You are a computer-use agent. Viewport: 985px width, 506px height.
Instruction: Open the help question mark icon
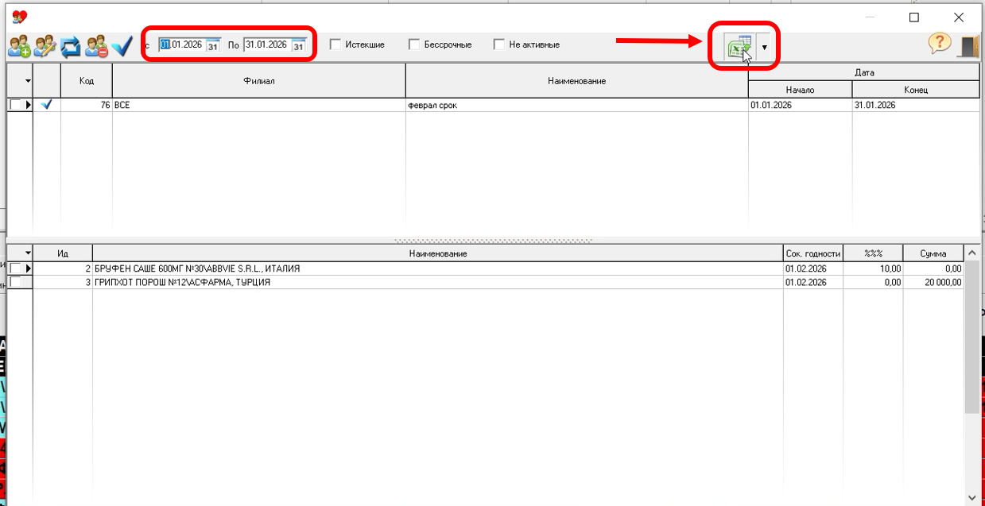pos(940,44)
